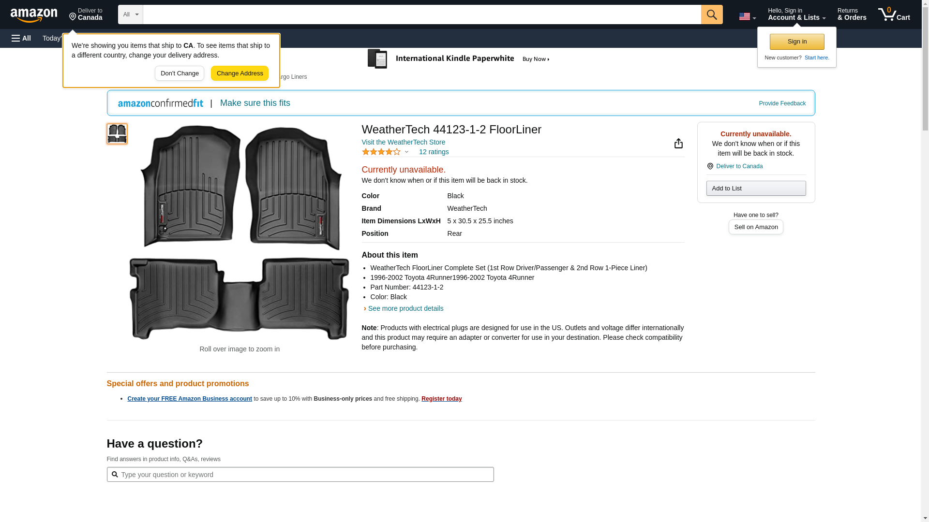Screen dimensions: 929x522
Task: Click the Amazon confirmedfit logo
Action: pyautogui.click(x=161, y=103)
